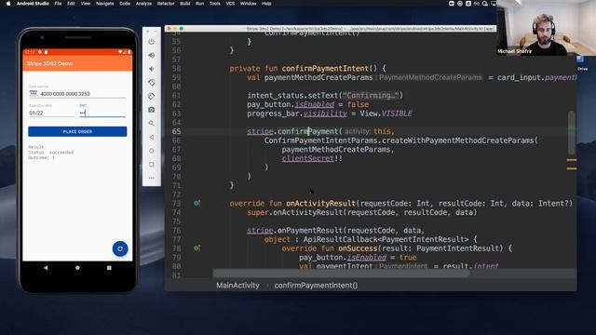Click the CVC input field
The image size is (596, 335).
coord(102,113)
